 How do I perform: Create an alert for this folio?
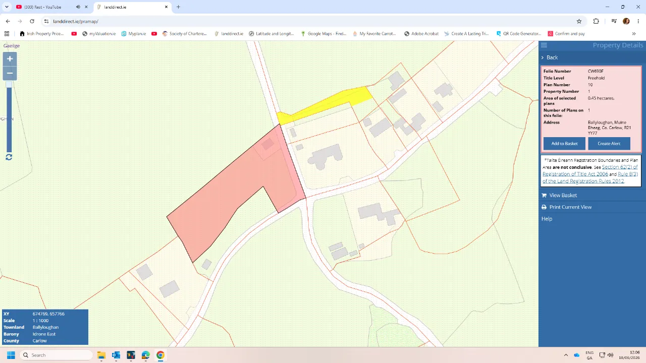(x=609, y=144)
